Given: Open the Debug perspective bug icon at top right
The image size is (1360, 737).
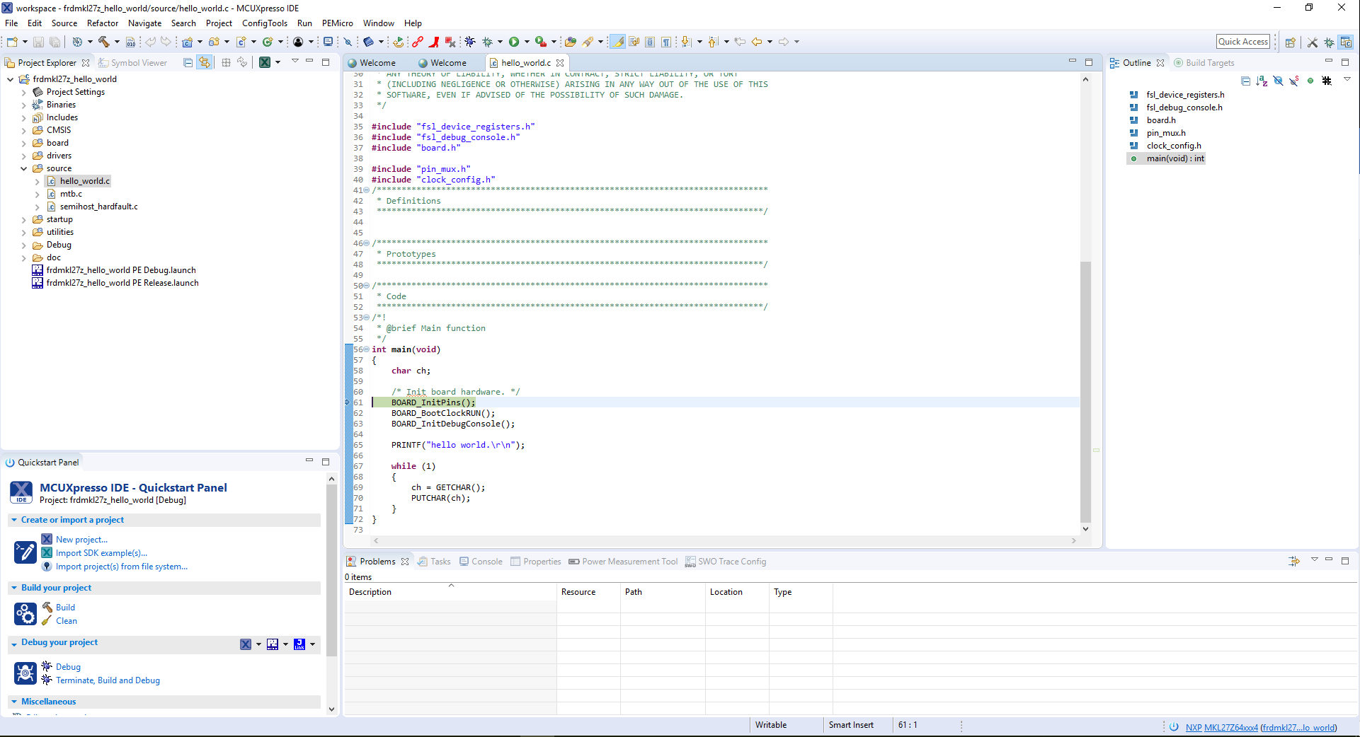Looking at the screenshot, I should coord(1329,42).
